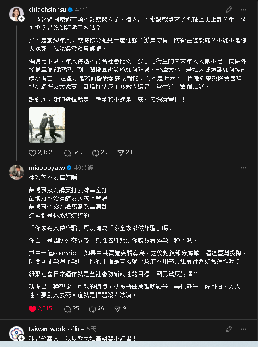Open comments on chiaohsinhsu's post
The width and height of the screenshot is (258, 347).
67,153
